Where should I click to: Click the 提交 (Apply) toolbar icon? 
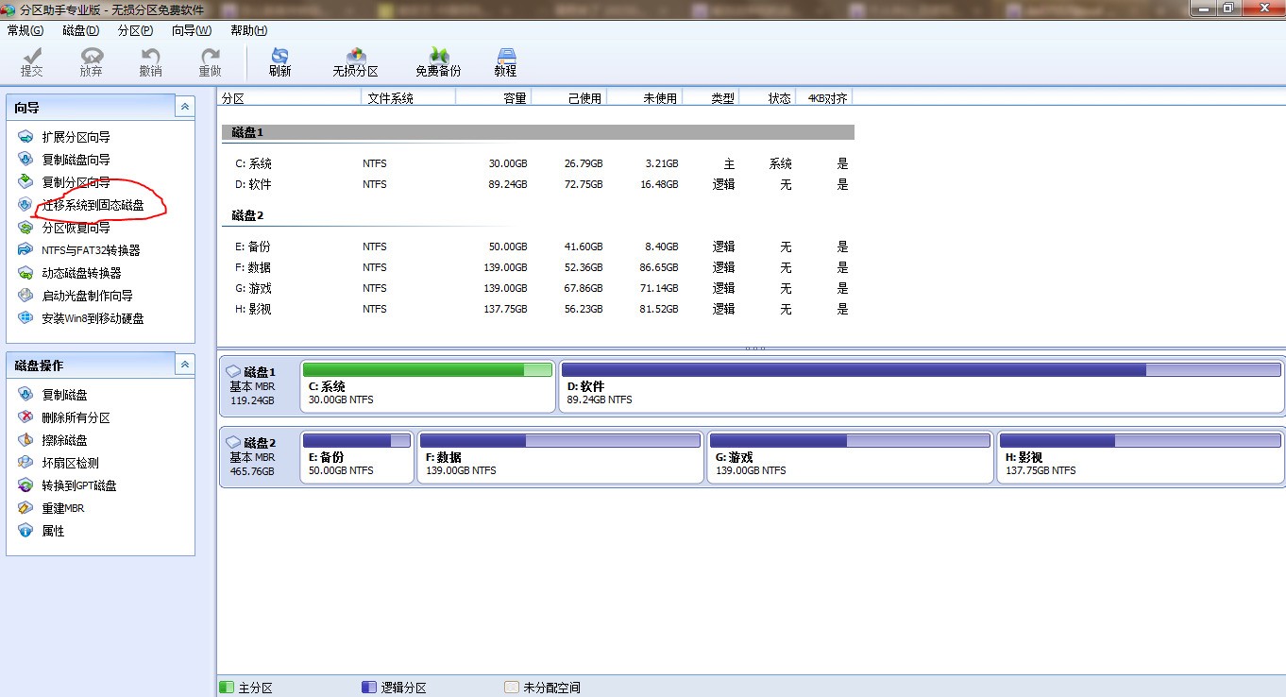(x=31, y=62)
